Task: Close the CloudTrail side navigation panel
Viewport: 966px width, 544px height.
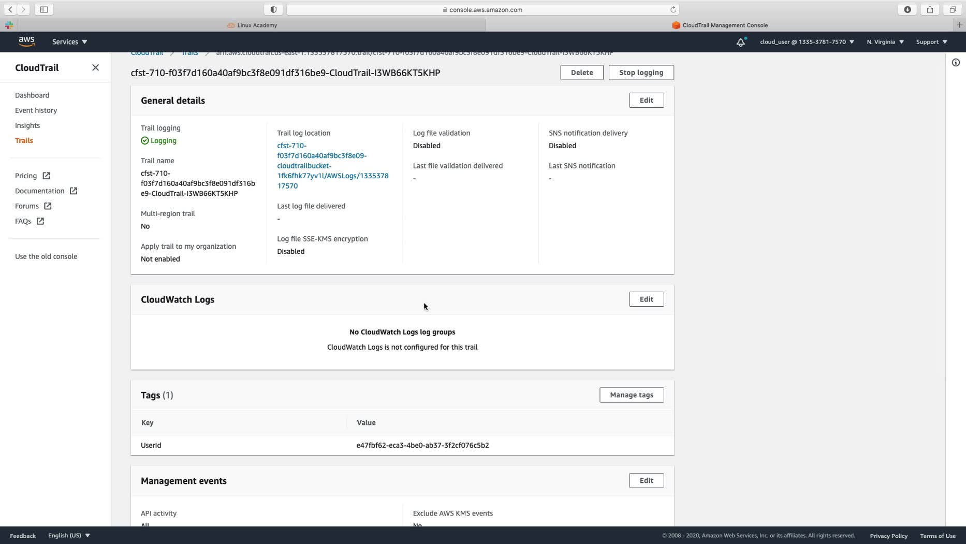Action: coord(95,68)
